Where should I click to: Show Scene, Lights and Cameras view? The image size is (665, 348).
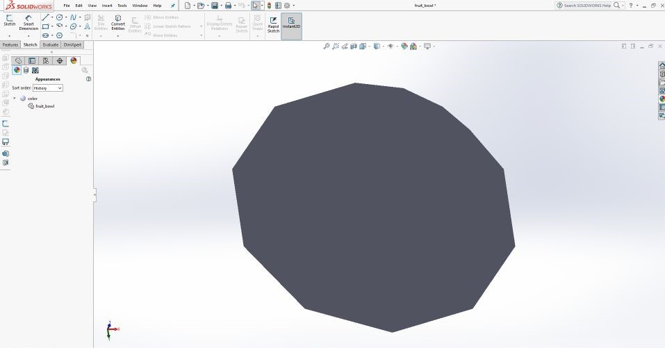35,70
